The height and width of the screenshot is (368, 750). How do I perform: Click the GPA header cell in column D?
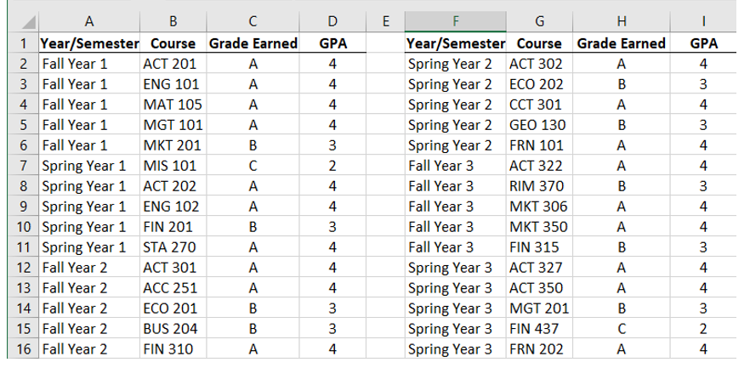[x=333, y=43]
